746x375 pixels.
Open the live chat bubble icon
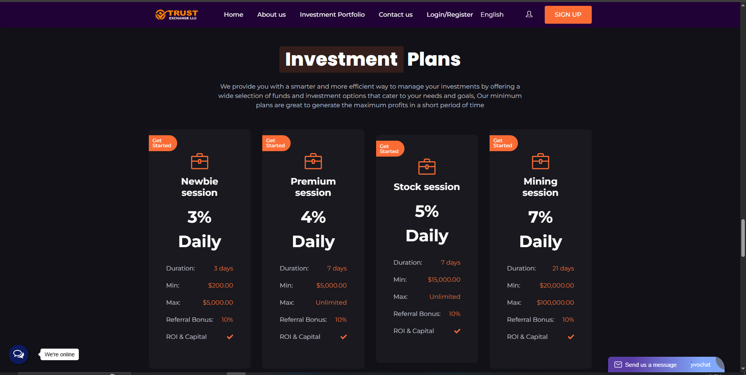(19, 354)
